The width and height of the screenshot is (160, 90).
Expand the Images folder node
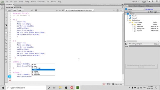tap(132, 24)
